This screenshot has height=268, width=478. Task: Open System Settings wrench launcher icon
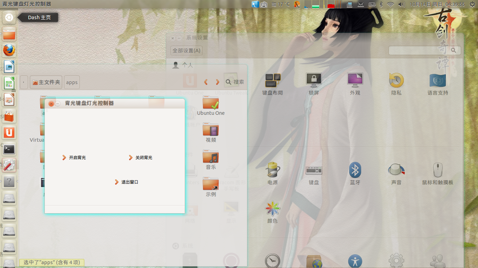(x=9, y=165)
